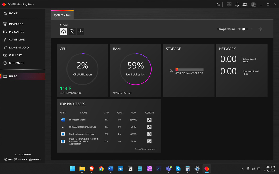Select the performance gauge mode icon
Image resolution: width=279 pixels, height=174 pixels.
click(x=64, y=31)
